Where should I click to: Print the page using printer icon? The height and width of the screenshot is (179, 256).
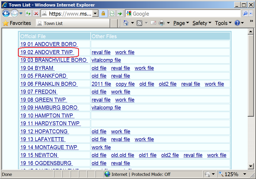coord(161,23)
